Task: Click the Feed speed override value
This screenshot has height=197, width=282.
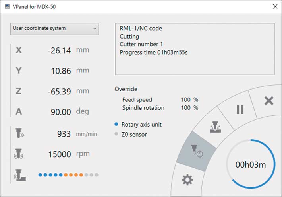Action: (185, 100)
